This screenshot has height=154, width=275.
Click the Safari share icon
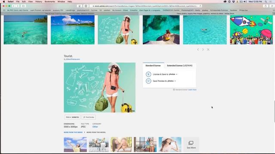coord(266,6)
